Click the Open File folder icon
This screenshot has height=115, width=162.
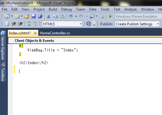[x=27, y=16]
